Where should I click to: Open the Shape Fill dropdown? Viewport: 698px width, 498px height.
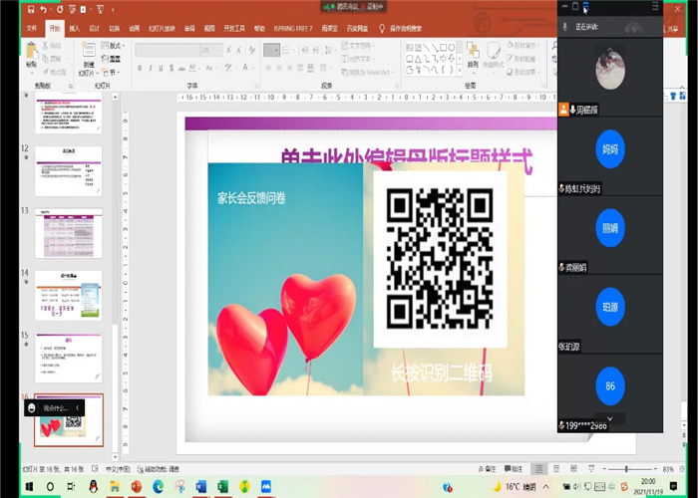pos(523,46)
